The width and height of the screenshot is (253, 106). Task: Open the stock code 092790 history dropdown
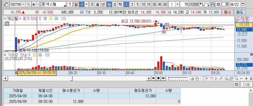tap(24, 4)
